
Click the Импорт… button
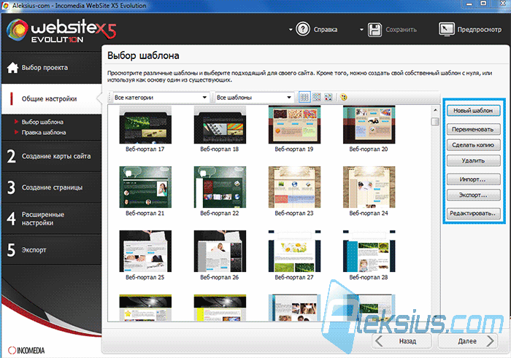(473, 179)
